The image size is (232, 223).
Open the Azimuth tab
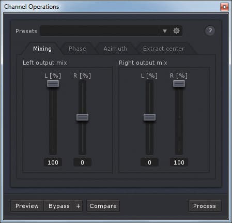pos(115,49)
